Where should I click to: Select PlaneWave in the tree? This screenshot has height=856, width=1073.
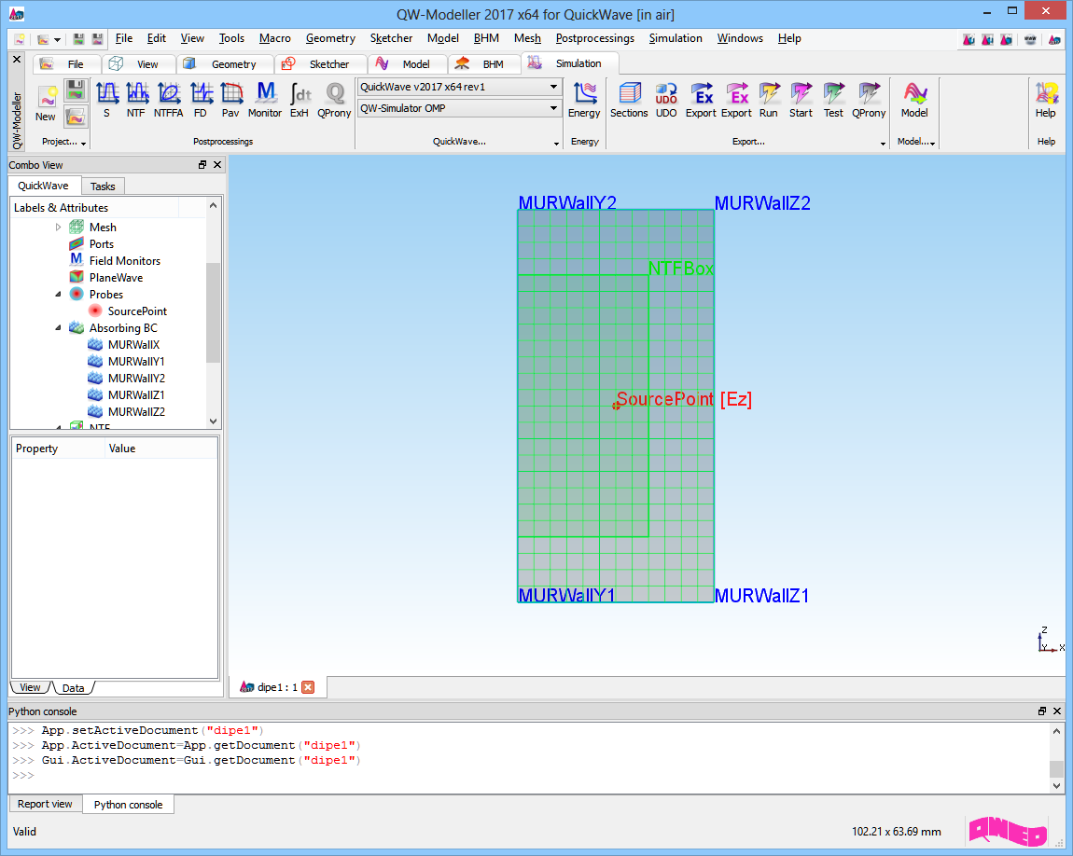(116, 278)
